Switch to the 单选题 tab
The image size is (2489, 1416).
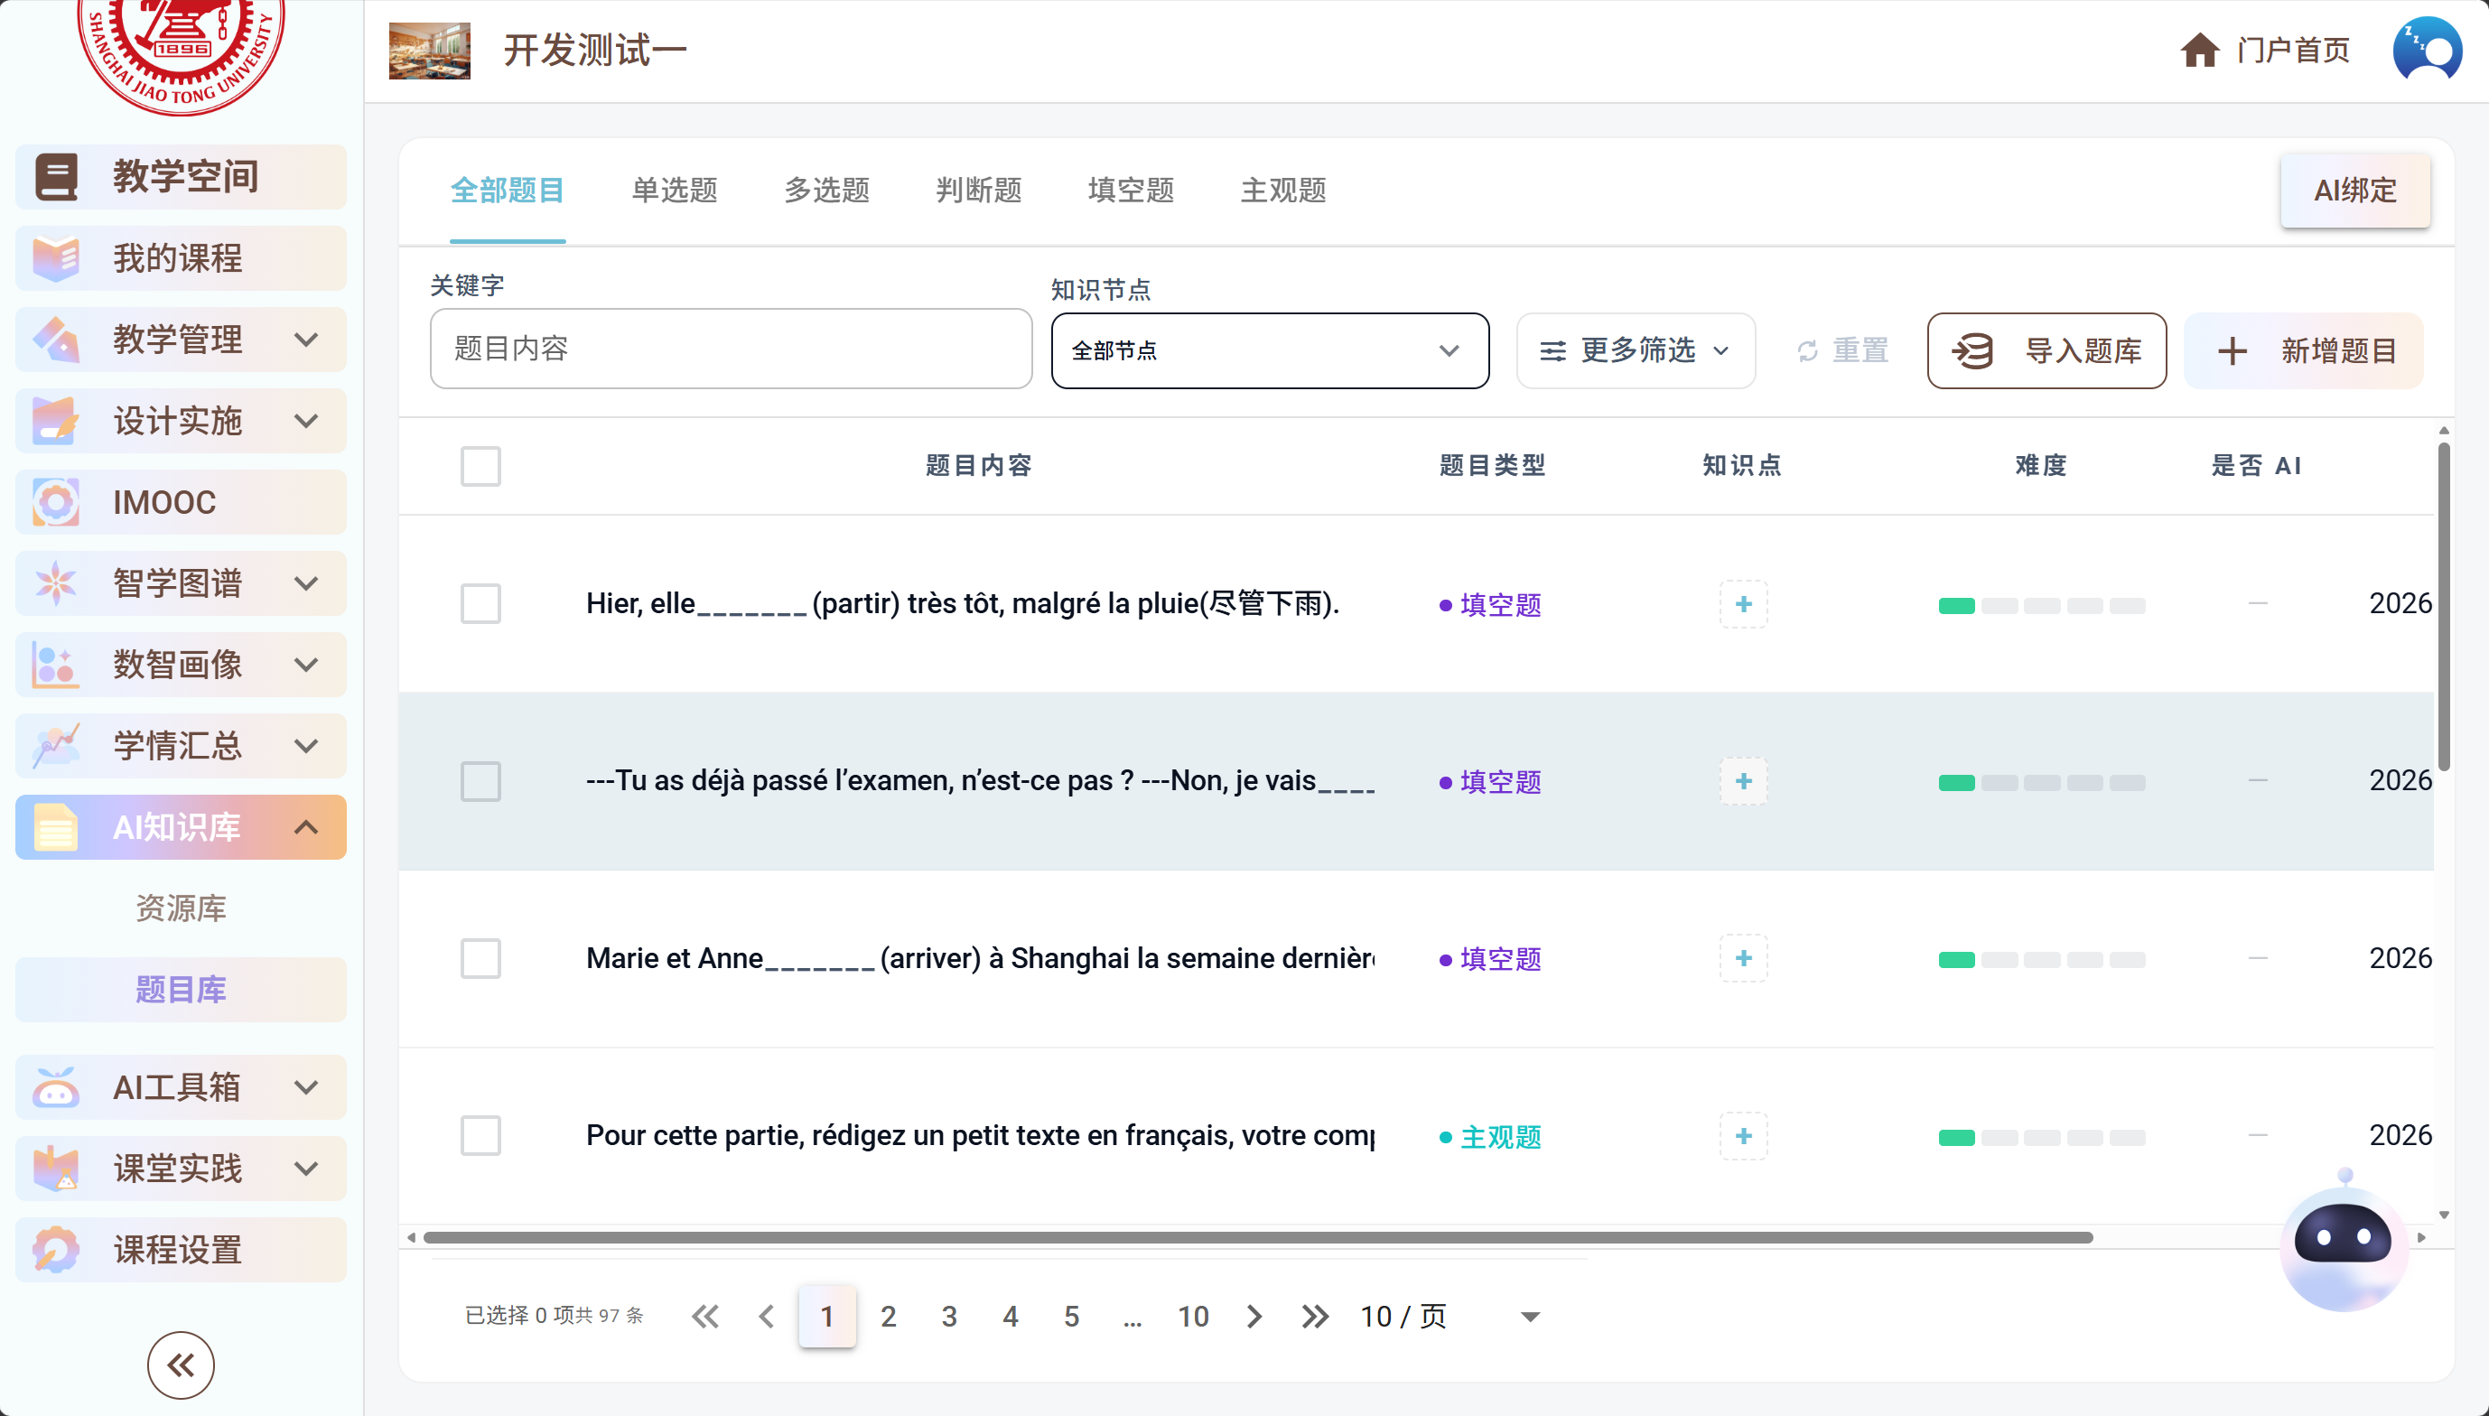tap(675, 191)
